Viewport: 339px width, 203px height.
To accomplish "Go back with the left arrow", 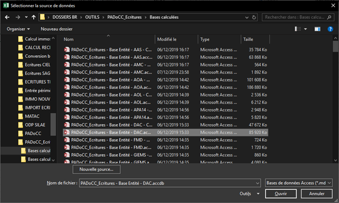I will (7, 17).
